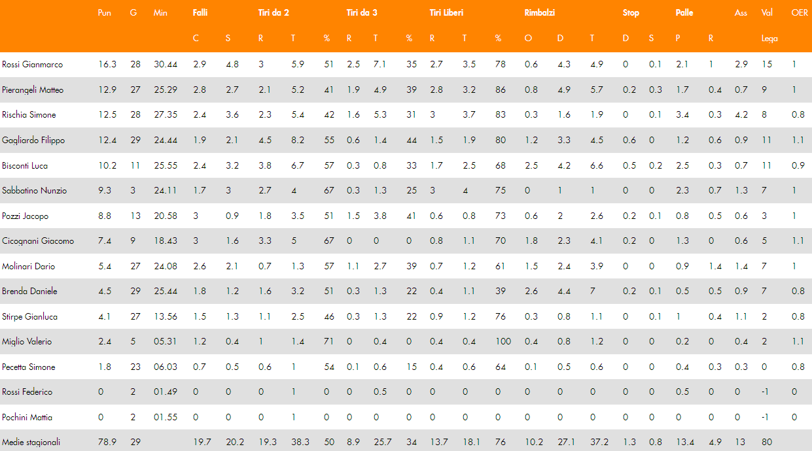Click Molinari Dario name

pos(28,266)
